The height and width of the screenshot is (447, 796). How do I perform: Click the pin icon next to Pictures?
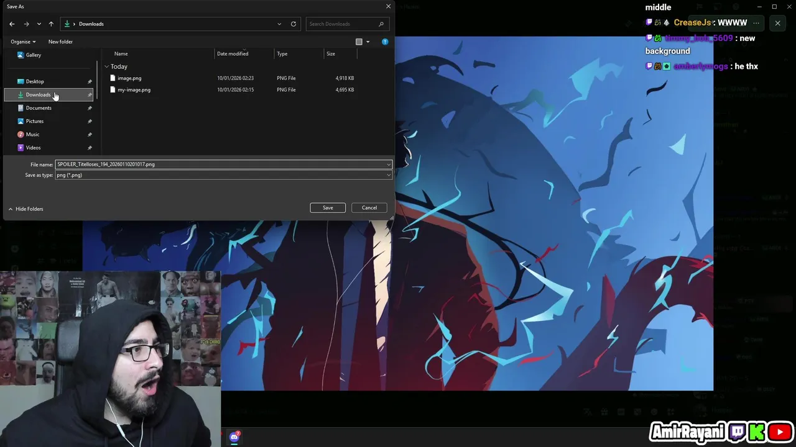tap(90, 121)
